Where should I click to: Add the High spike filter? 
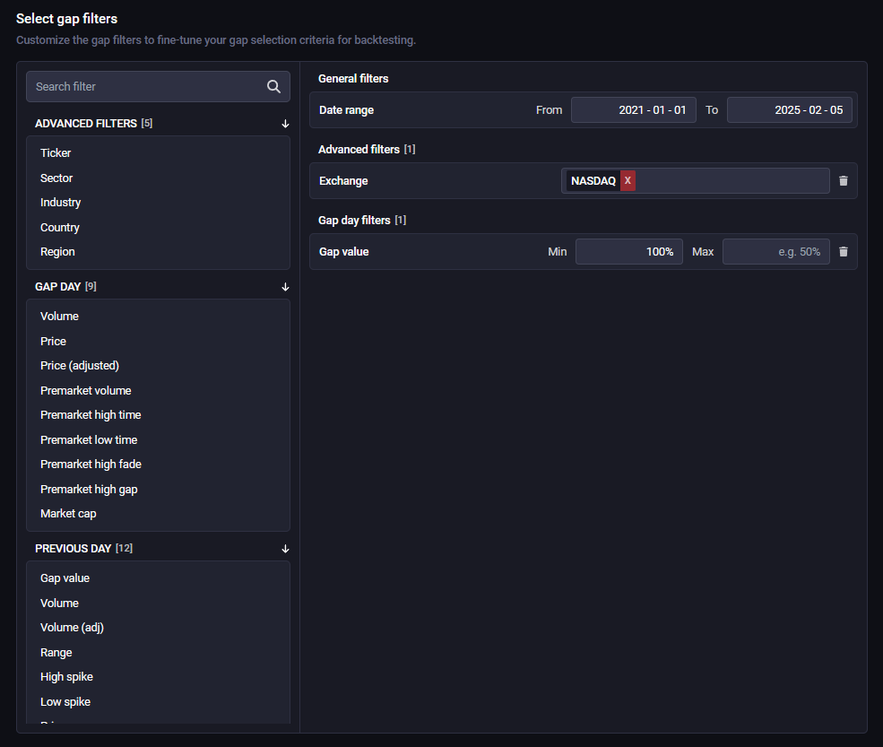(x=66, y=677)
